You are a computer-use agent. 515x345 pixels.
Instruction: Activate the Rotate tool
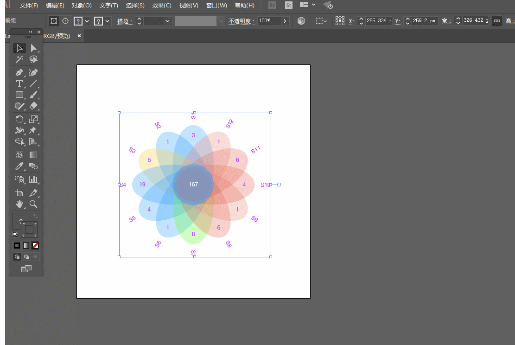click(19, 119)
